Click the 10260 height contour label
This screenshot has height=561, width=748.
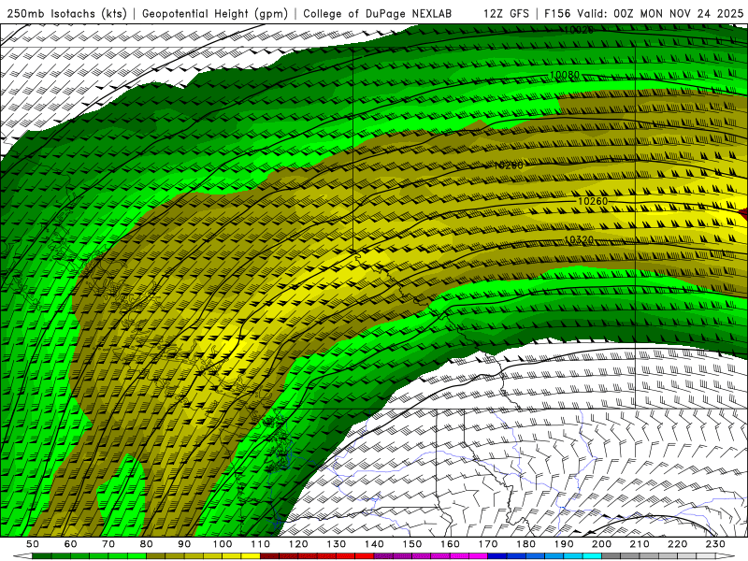(593, 201)
